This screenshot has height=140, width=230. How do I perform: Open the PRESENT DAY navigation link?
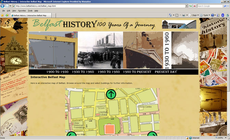(x=166, y=72)
